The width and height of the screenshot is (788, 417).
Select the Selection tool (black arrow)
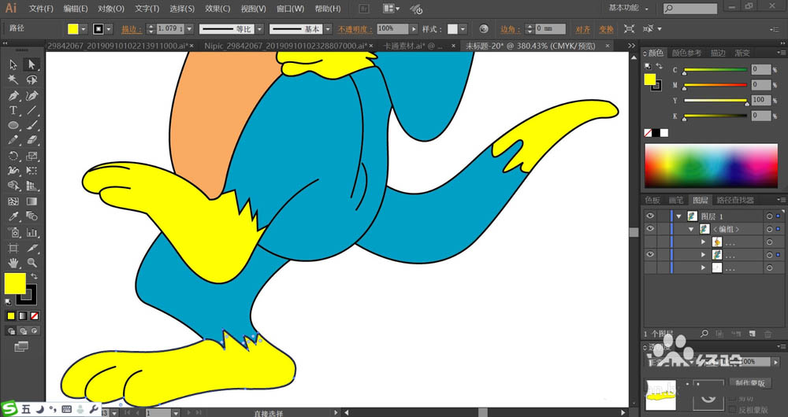pyautogui.click(x=13, y=65)
